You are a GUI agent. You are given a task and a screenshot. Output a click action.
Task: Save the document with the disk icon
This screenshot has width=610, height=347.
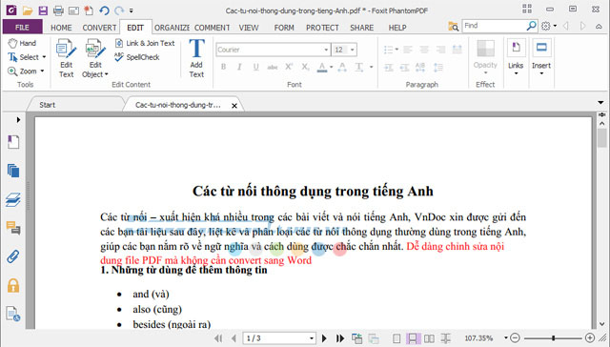tap(43, 10)
